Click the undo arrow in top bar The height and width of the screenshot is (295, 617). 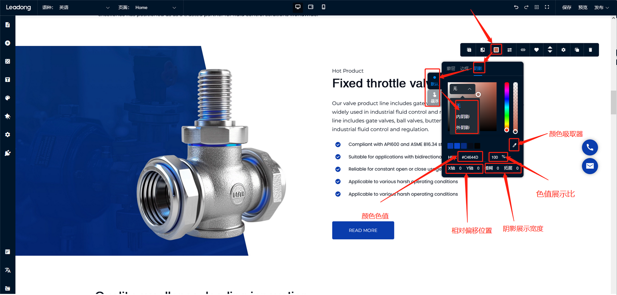[x=516, y=7]
